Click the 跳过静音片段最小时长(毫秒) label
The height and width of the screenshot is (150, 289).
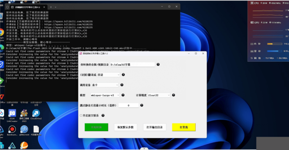[98, 105]
